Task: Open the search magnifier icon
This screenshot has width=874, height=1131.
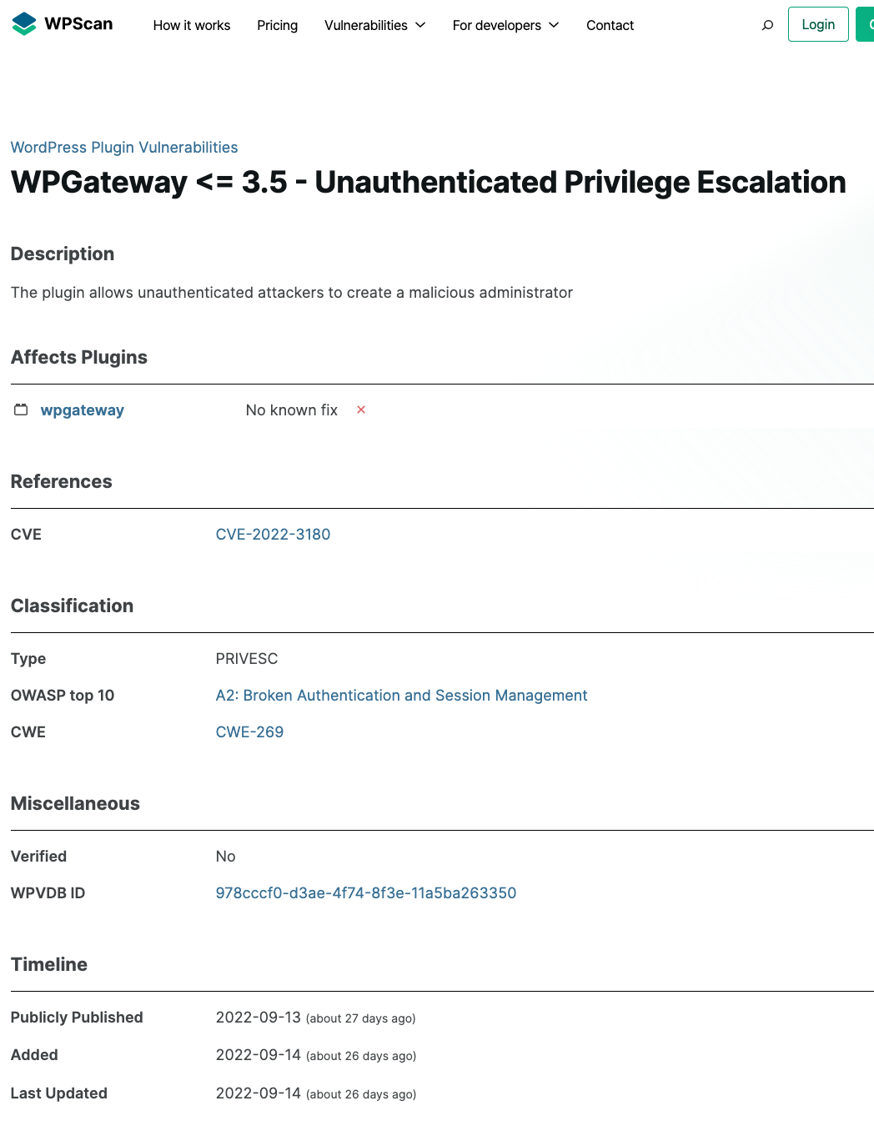Action: (767, 25)
